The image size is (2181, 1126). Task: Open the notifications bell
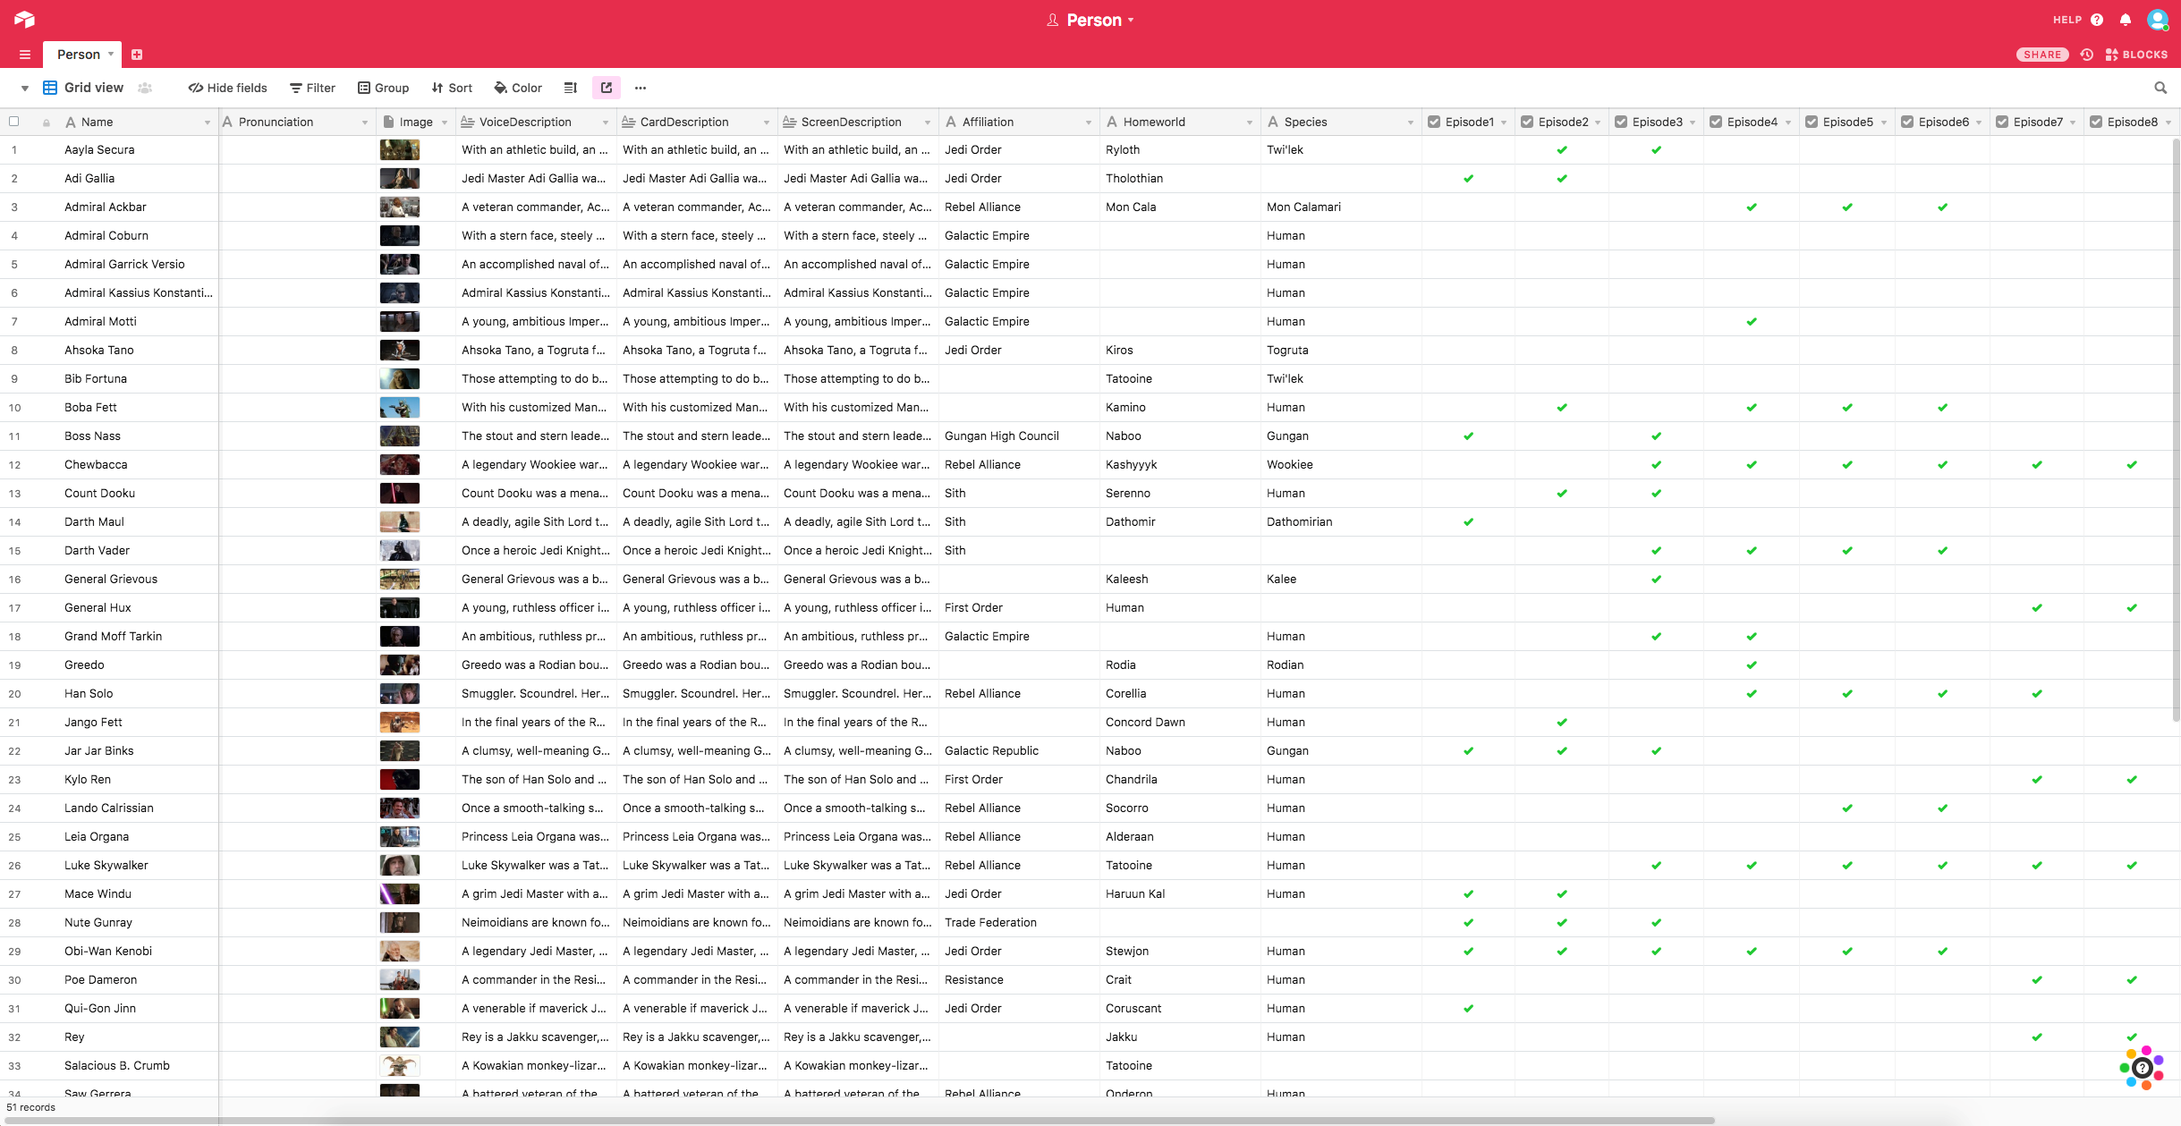click(x=2125, y=20)
